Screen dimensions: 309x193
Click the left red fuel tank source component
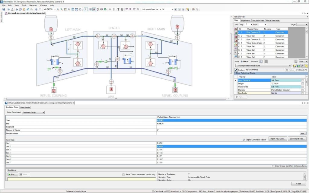[51, 29]
